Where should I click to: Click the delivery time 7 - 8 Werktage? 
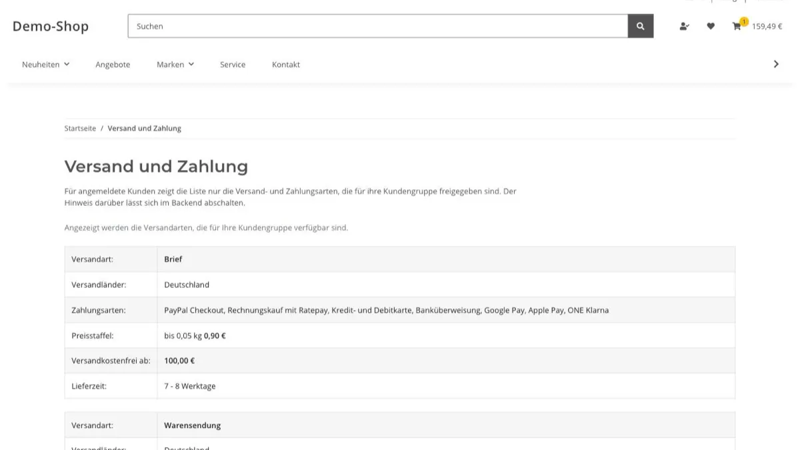pyautogui.click(x=190, y=386)
